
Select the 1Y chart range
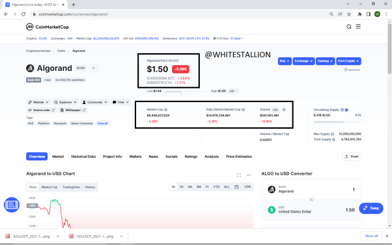[207, 187]
